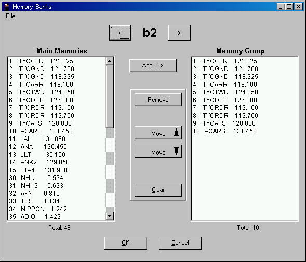Select TYOTWR 124.350 in Memory Group

click(245, 92)
